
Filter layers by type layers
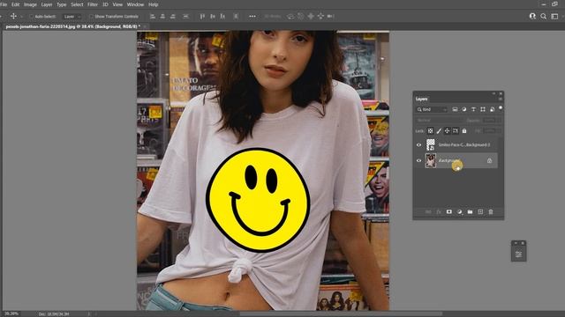point(473,109)
